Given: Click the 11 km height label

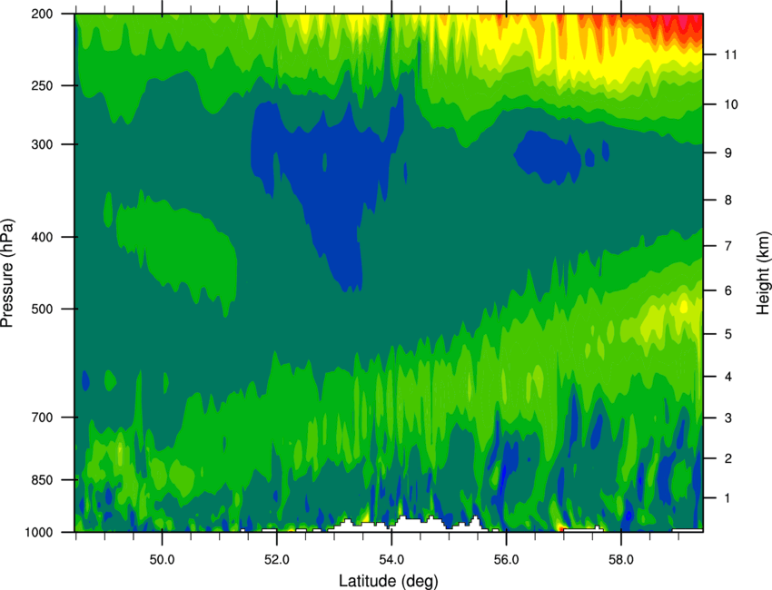Looking at the screenshot, I should tap(730, 54).
